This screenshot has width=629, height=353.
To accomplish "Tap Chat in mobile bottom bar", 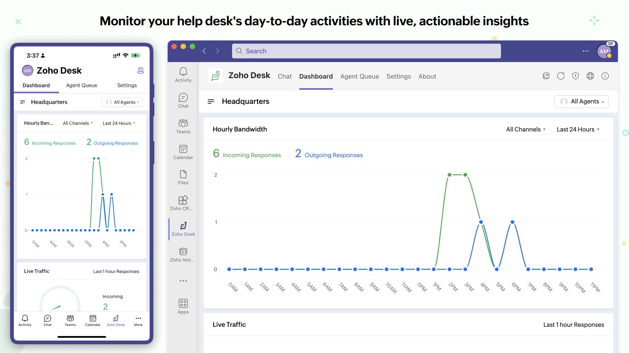I will click(47, 320).
